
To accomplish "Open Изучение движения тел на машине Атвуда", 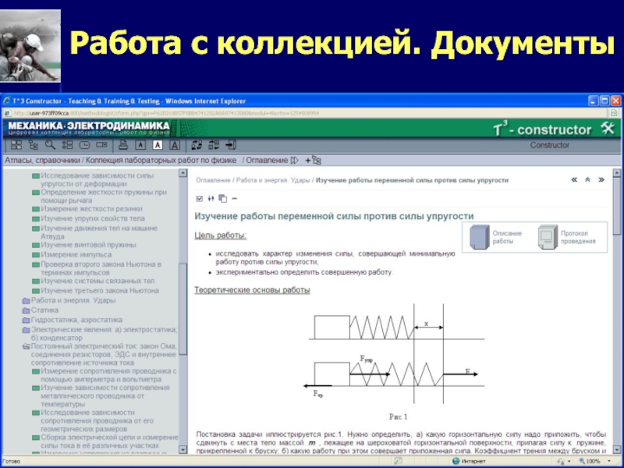I will (x=99, y=232).
